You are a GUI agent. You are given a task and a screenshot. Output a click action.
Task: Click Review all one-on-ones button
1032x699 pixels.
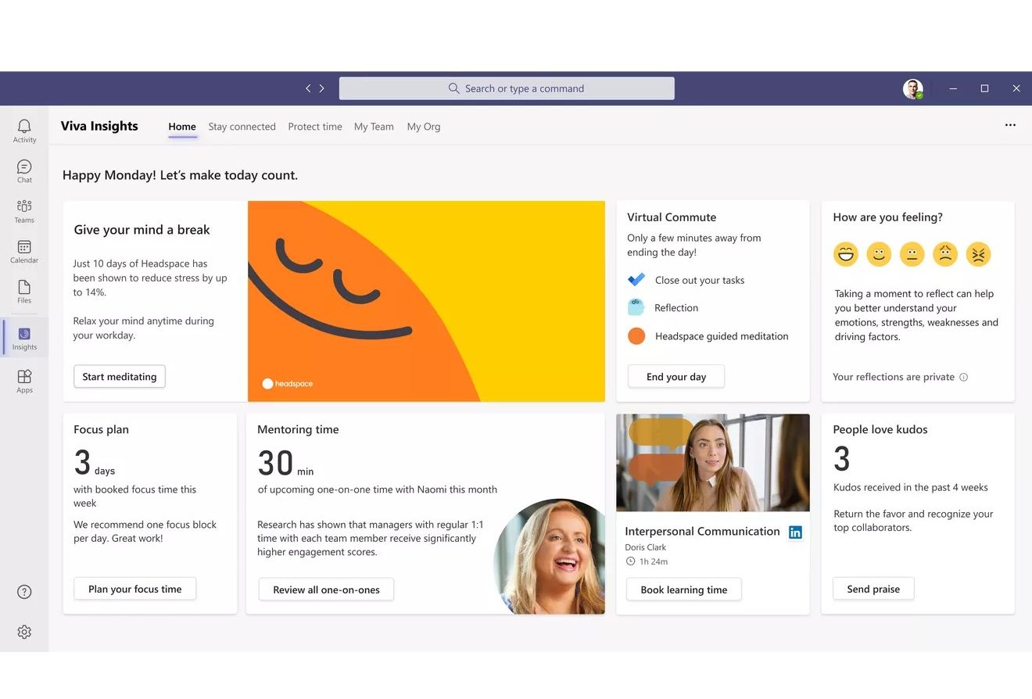click(326, 590)
